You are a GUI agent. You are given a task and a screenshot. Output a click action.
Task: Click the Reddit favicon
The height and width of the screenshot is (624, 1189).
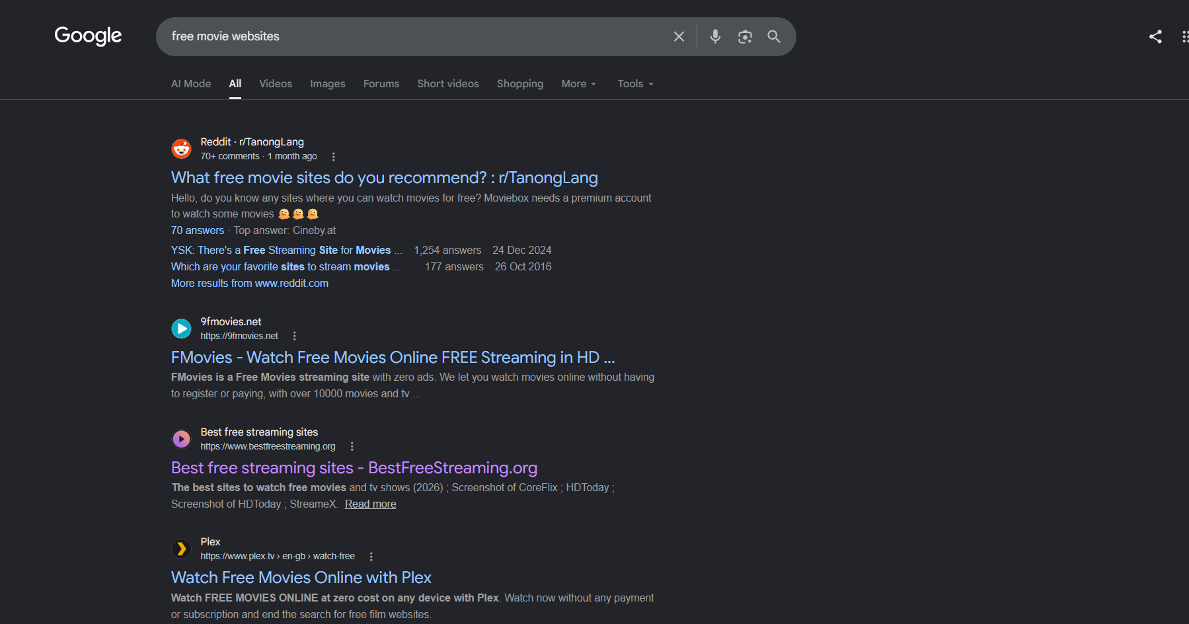(181, 149)
